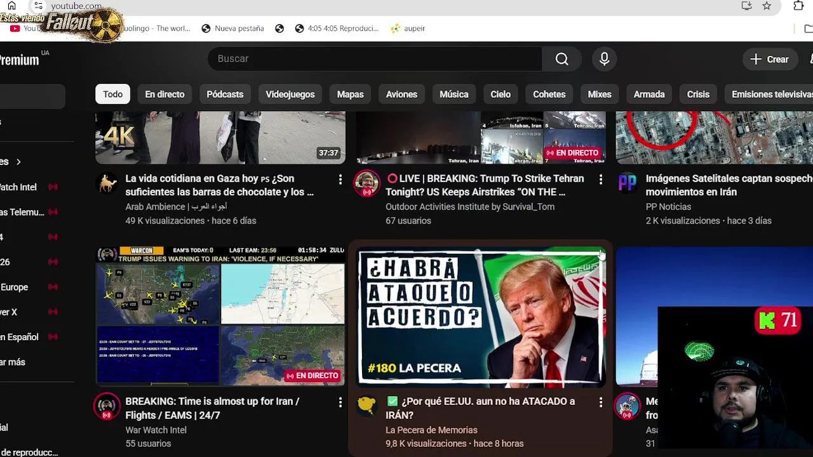Screen dimensions: 813x457
Task: Open War Watch Intel channel name
Action: [156, 430]
